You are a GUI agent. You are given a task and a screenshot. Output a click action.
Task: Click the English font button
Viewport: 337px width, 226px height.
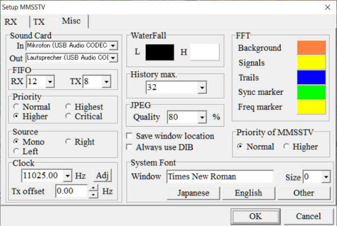[x=249, y=193]
